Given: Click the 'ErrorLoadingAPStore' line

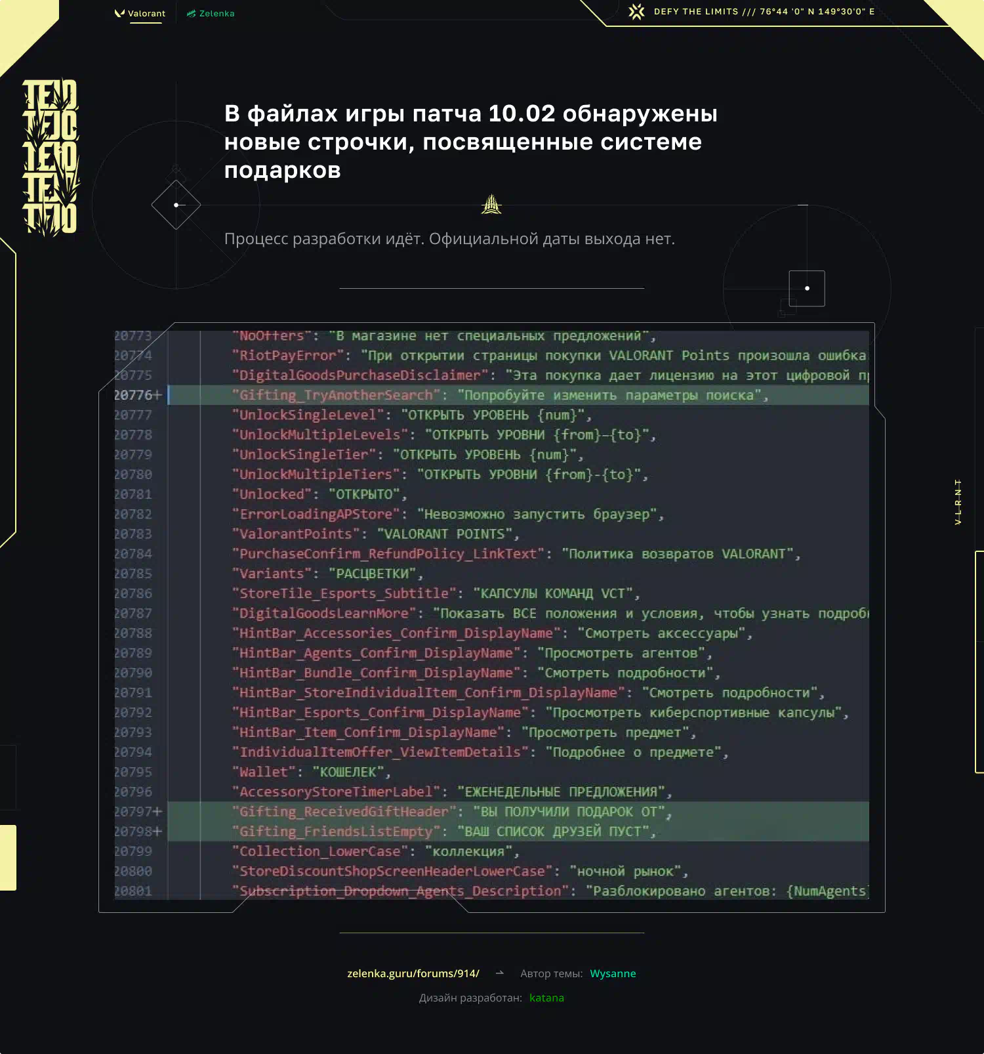Looking at the screenshot, I should 448,514.
